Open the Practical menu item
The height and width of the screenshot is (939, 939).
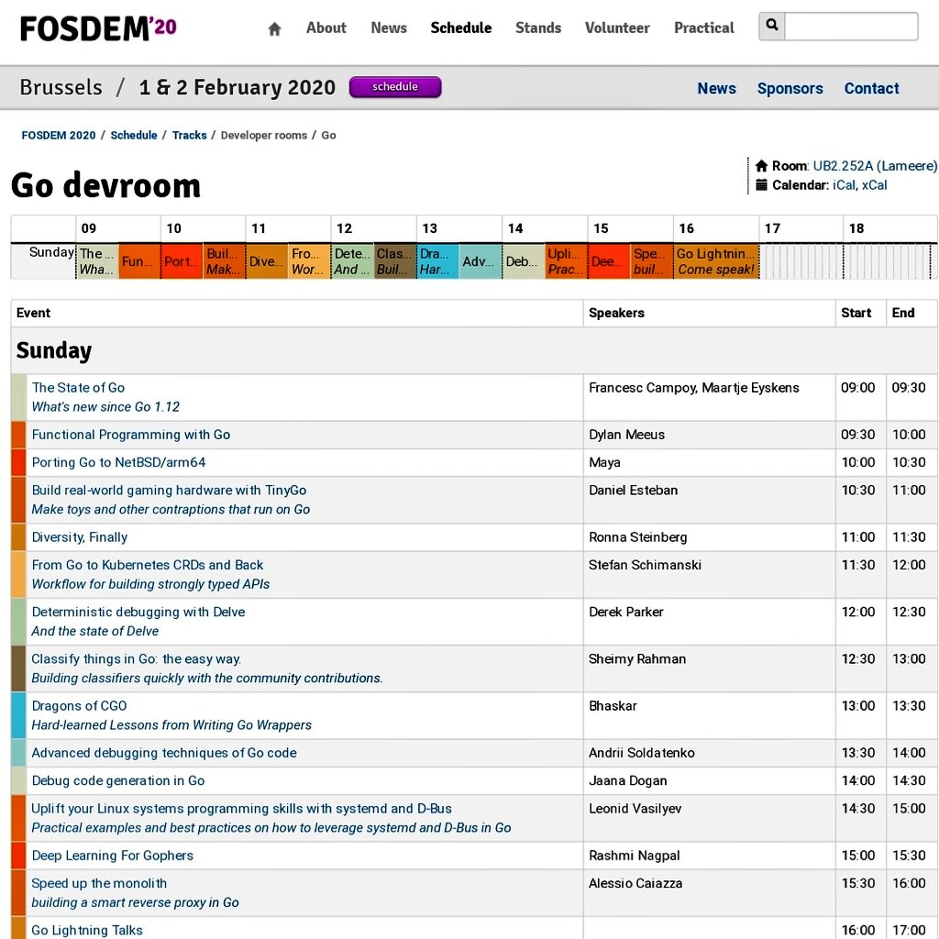tap(703, 28)
